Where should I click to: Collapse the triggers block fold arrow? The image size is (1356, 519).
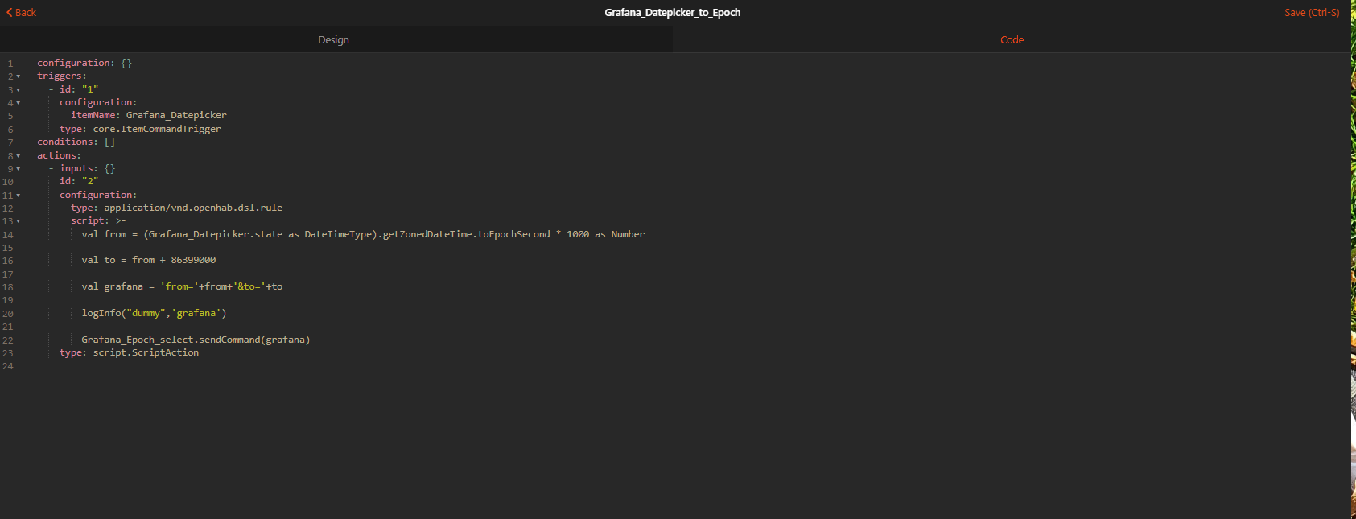pos(19,76)
